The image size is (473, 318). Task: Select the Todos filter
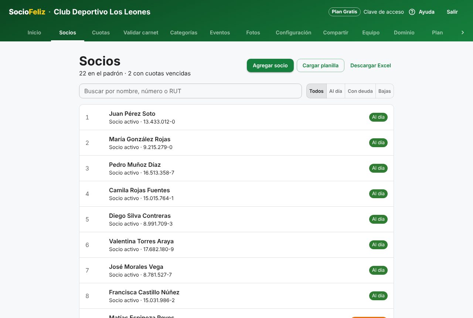(316, 91)
